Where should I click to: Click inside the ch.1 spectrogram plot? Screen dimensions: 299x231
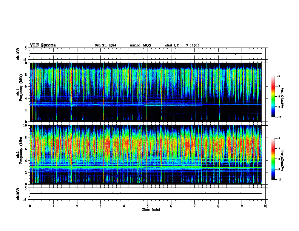146,92
